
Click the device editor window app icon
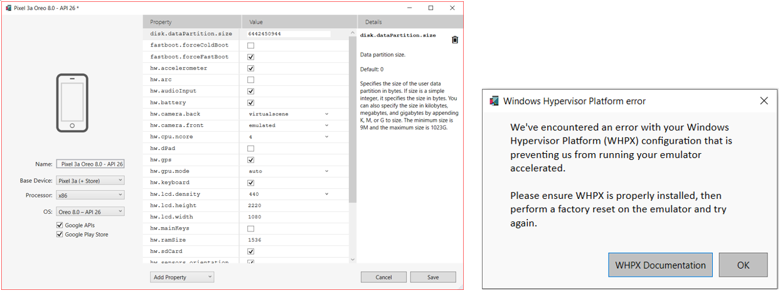8,8
